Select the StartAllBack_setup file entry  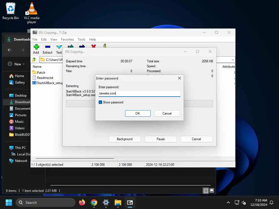click(47, 83)
